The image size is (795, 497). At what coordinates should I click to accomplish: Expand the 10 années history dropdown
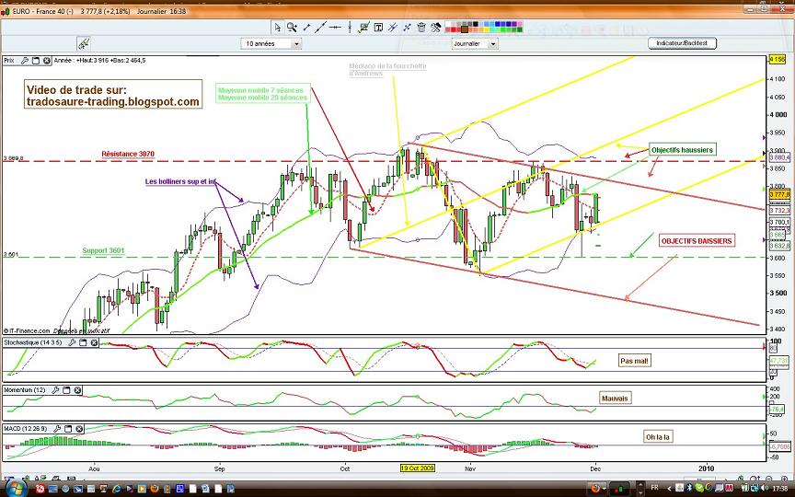tap(296, 44)
